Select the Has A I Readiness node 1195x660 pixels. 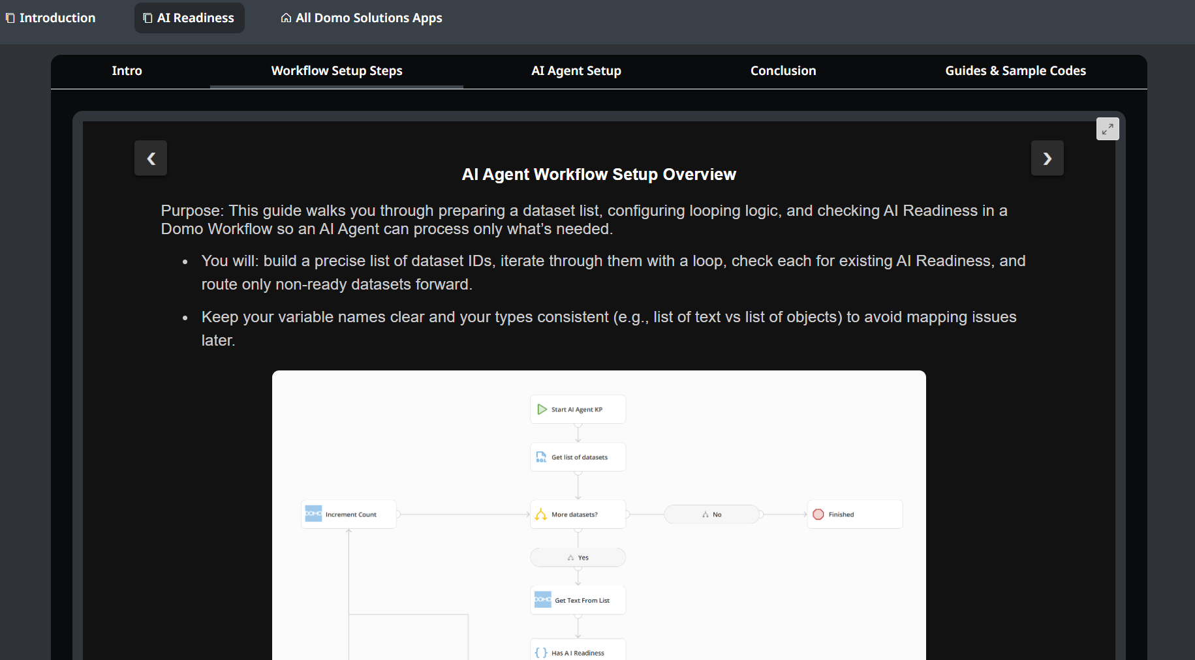tap(578, 650)
